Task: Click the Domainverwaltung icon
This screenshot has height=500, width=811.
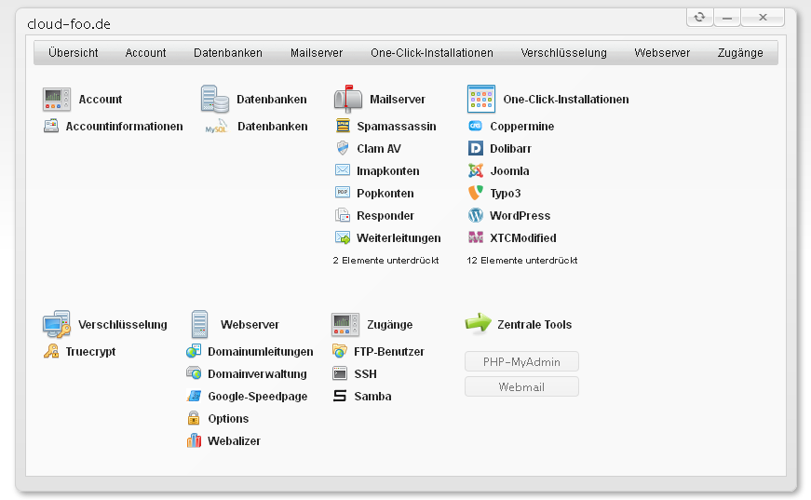Action: (x=194, y=374)
